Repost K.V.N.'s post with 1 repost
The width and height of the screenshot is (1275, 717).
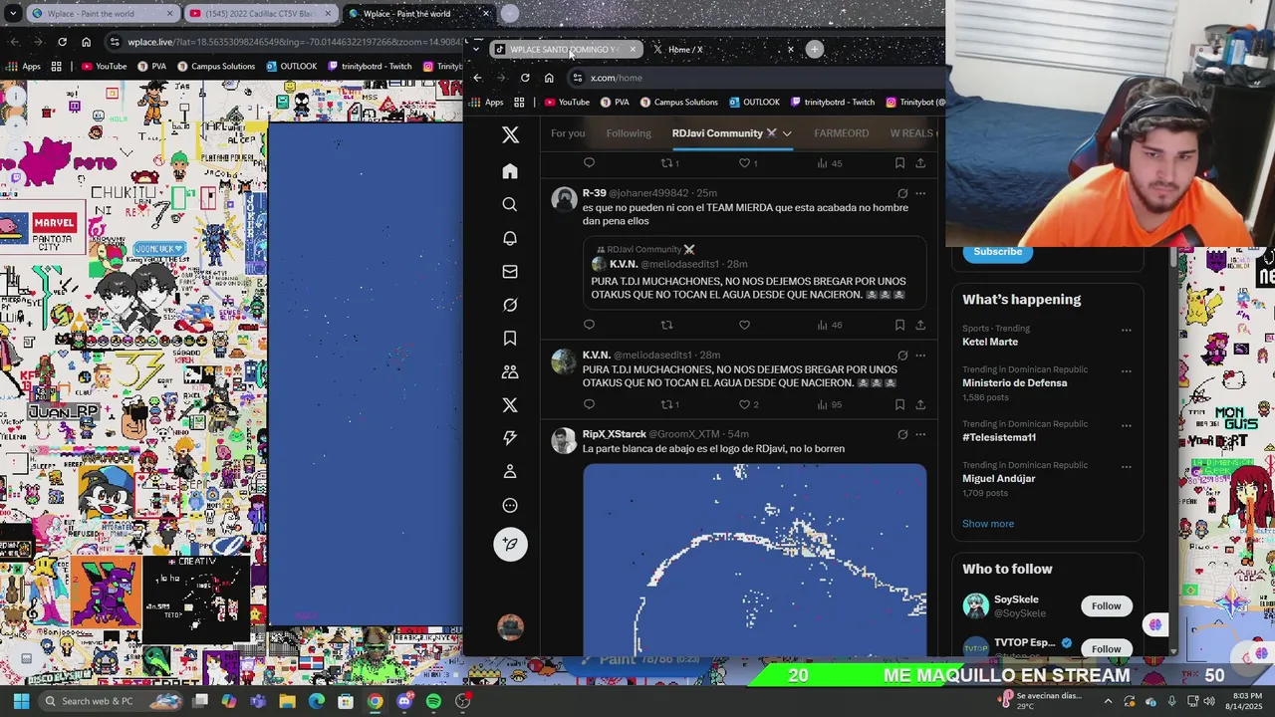tap(670, 404)
